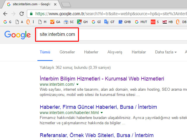The image size is (187, 140).
Task: Open the GT translate bookmark
Action: point(109,22)
